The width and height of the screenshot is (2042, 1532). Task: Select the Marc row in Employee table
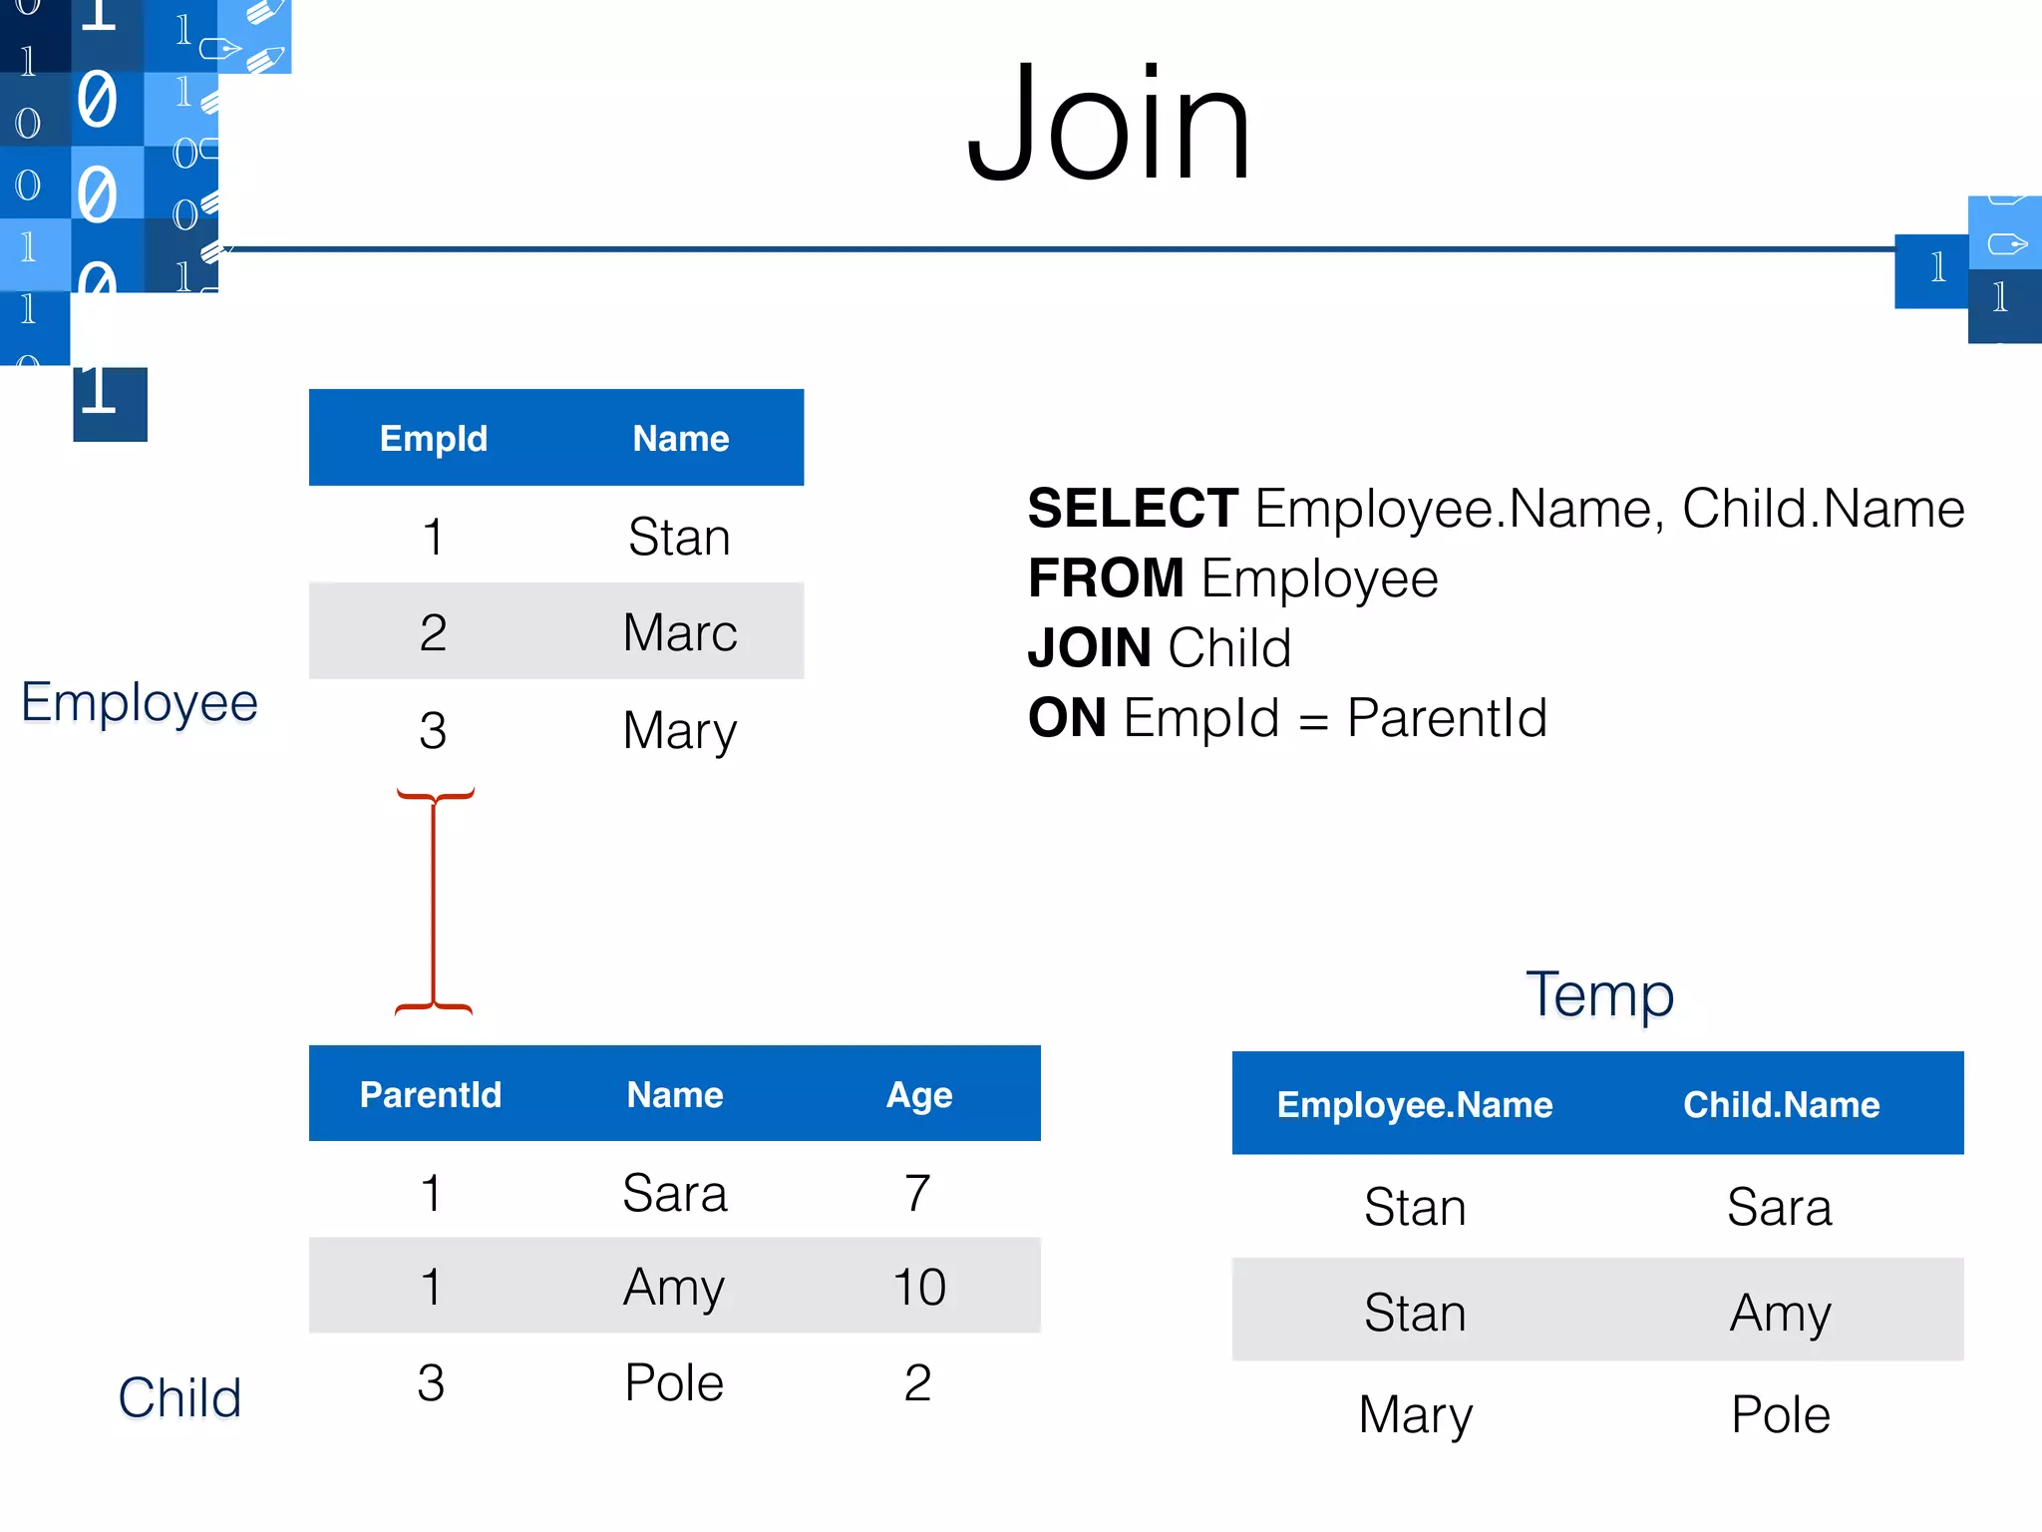[556, 631]
